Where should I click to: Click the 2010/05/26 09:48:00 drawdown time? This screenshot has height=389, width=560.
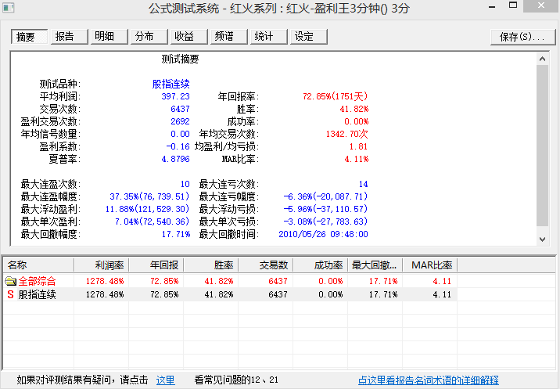coord(323,234)
